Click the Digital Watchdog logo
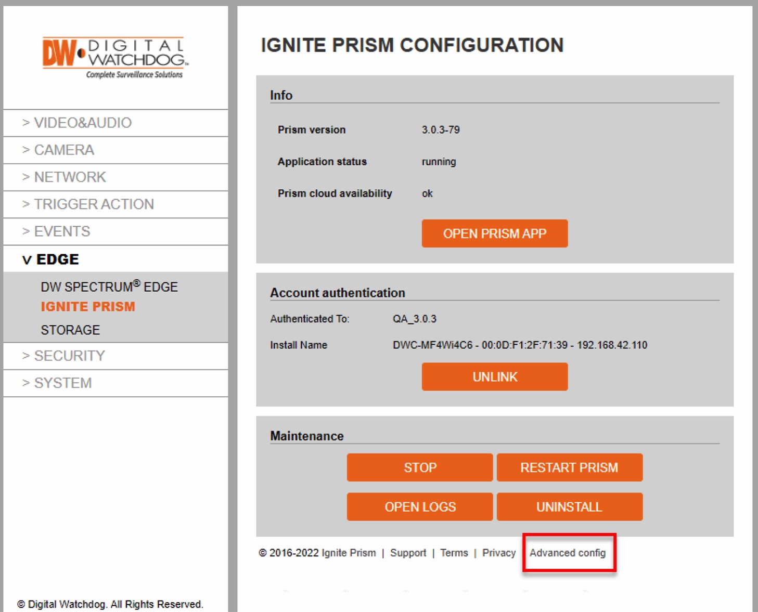 115,58
